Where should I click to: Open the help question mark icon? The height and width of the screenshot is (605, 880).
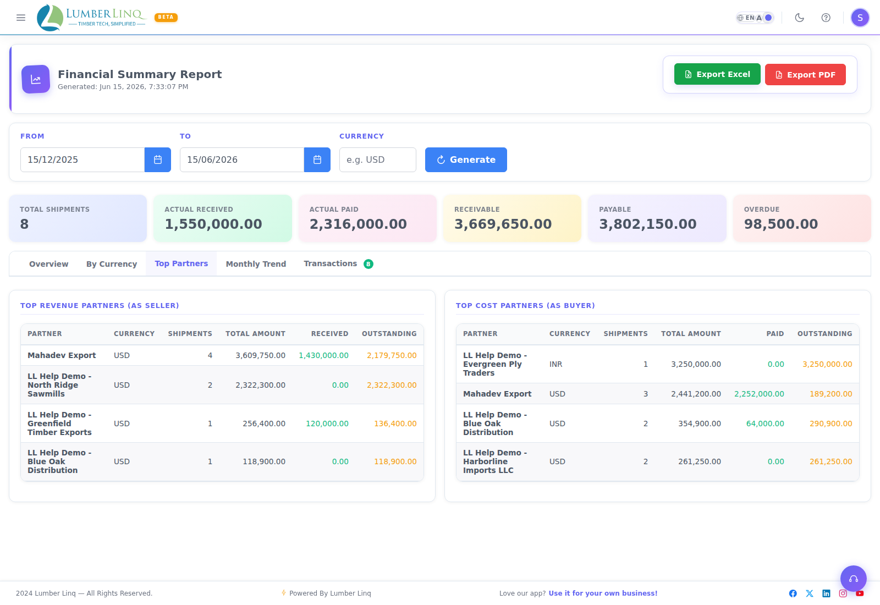pos(826,18)
